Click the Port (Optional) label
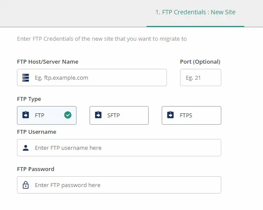This screenshot has width=263, height=210. click(200, 61)
